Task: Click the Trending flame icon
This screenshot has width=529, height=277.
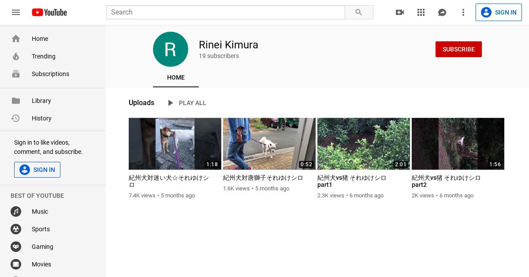Action: (16, 56)
